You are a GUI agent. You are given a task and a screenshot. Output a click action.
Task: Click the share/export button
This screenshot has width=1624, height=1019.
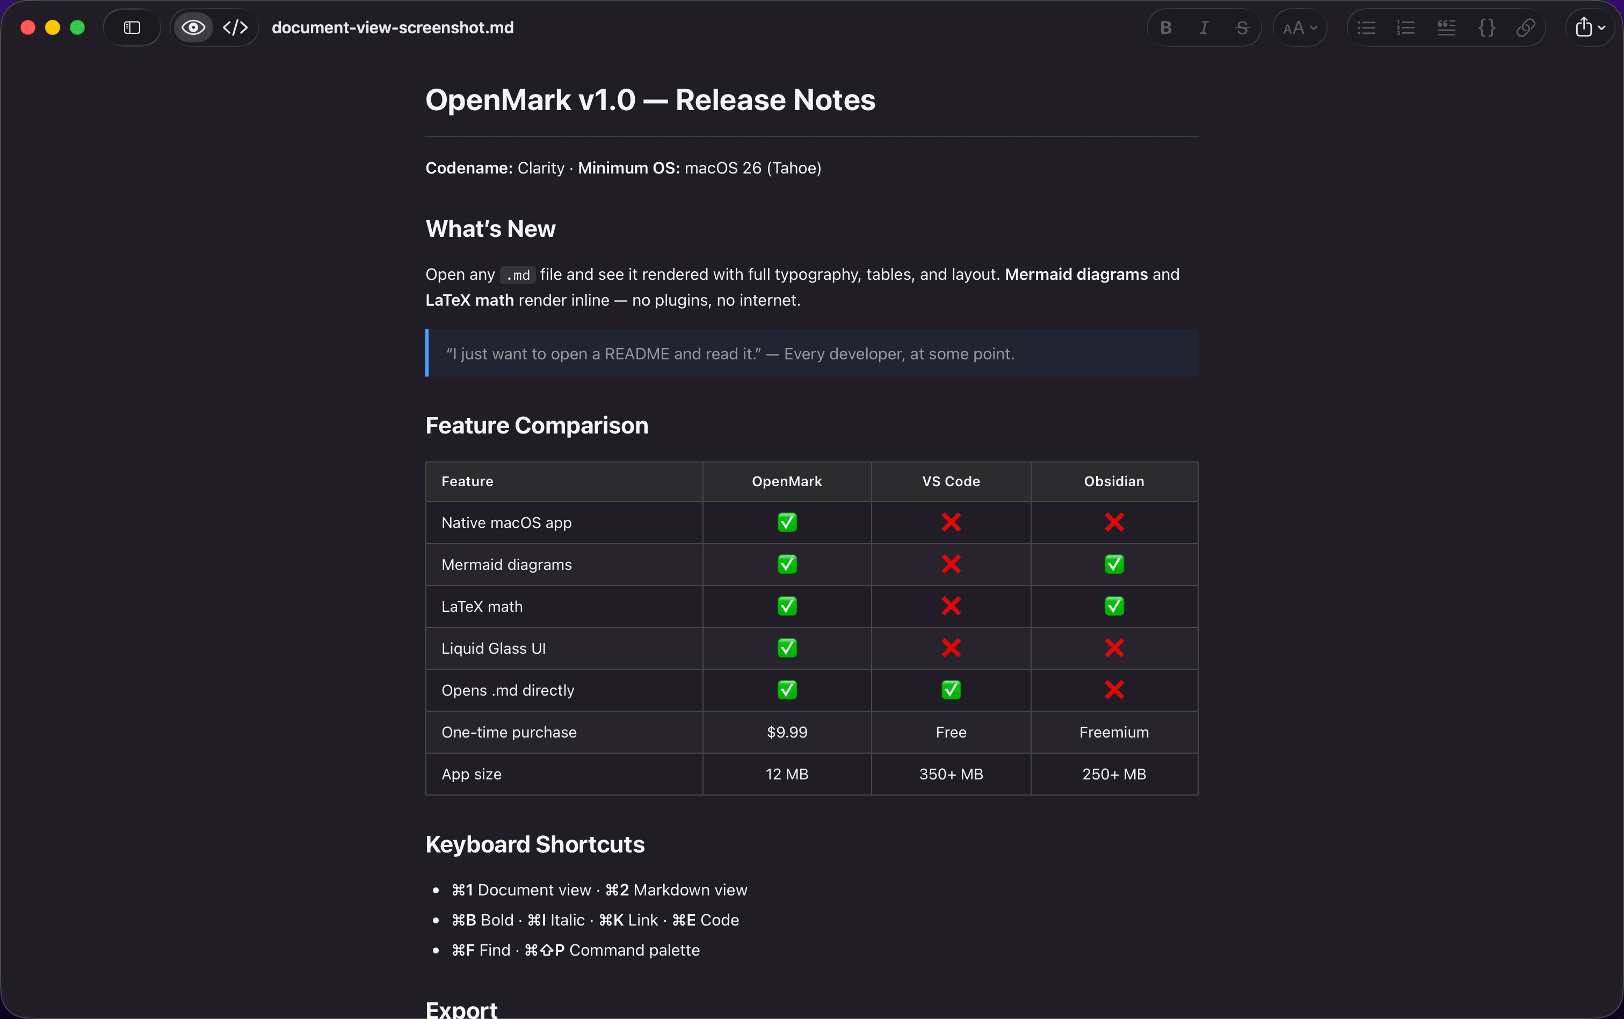[1584, 26]
